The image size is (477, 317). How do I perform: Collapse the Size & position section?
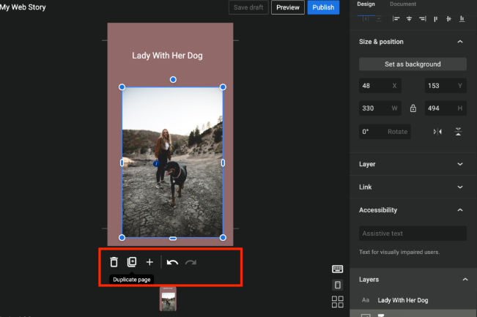click(459, 42)
